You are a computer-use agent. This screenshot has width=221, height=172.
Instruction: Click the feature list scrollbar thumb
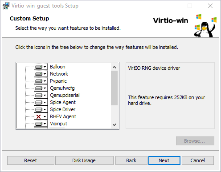(114, 88)
